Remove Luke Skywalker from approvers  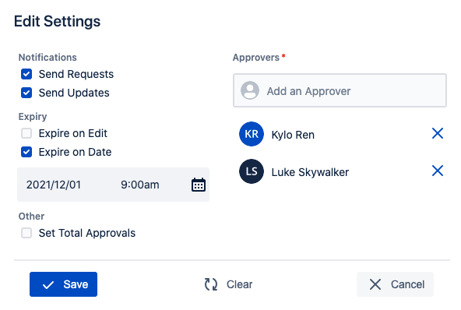coord(438,171)
